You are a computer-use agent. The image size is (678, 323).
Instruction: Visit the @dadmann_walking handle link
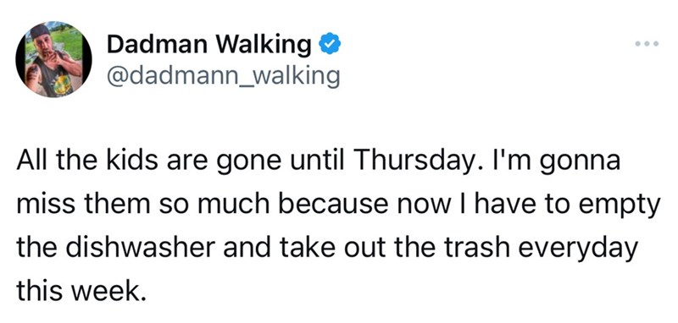pos(223,77)
